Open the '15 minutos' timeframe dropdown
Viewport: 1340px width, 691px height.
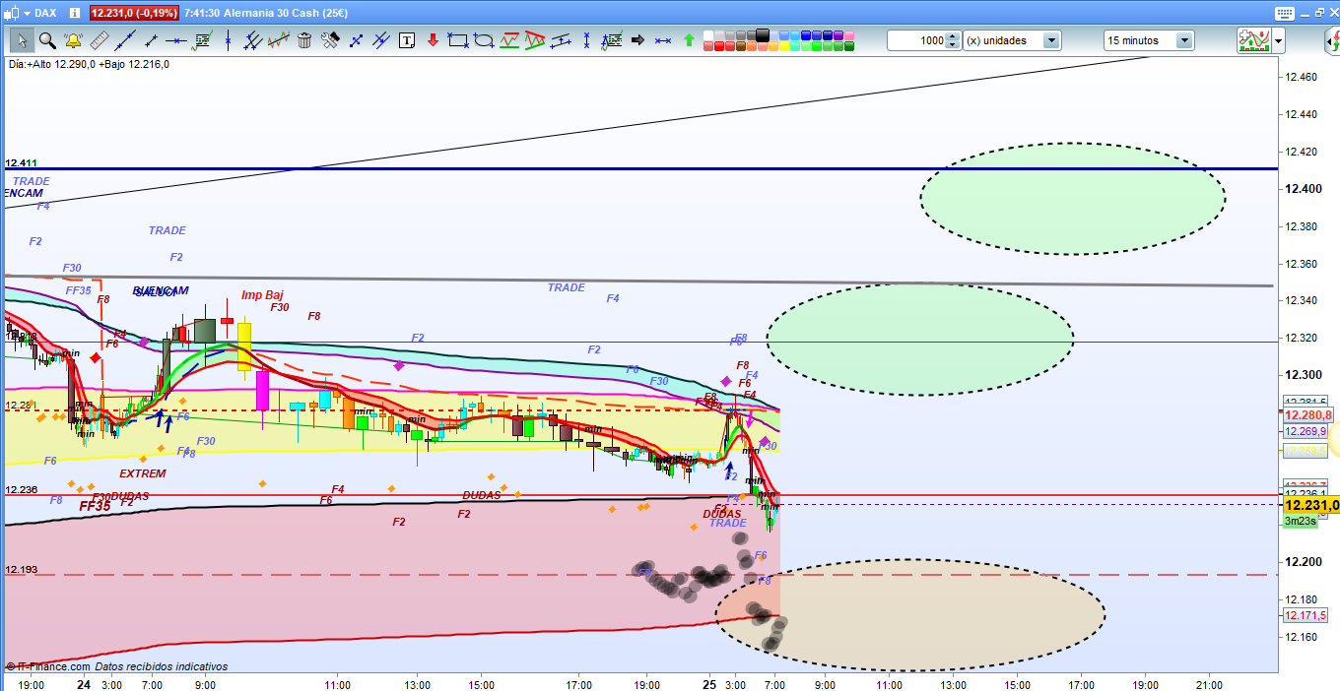point(1183,40)
